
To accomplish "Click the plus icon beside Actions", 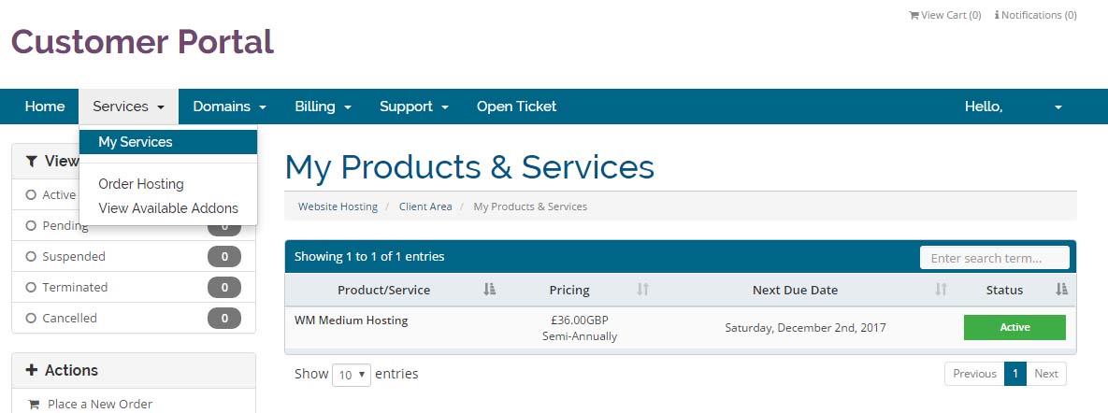I will pos(32,370).
